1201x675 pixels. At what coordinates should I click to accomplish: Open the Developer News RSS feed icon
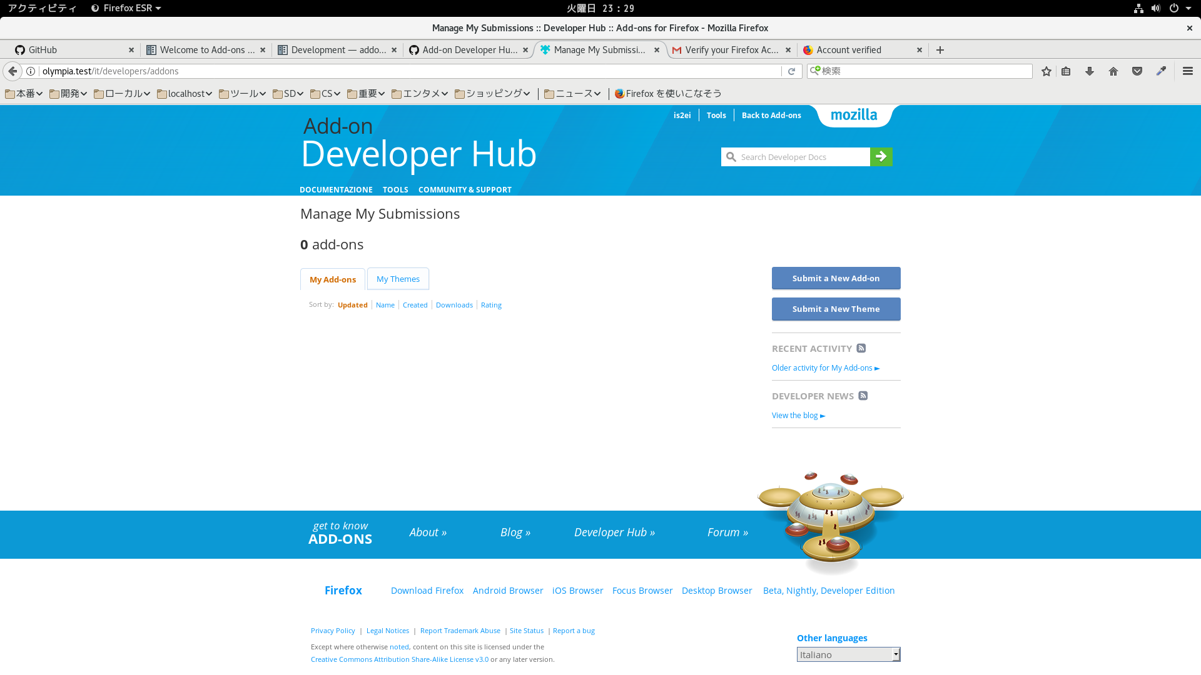[x=863, y=396]
